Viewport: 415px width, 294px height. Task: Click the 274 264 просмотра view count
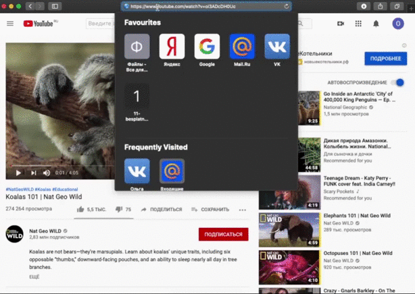[29, 208]
